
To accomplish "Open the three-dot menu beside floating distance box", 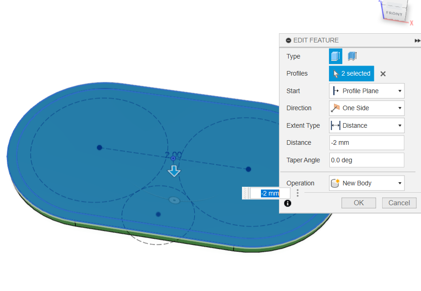I will tap(297, 193).
